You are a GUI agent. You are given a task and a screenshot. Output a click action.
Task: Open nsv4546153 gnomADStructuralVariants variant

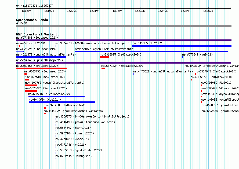[85, 122]
